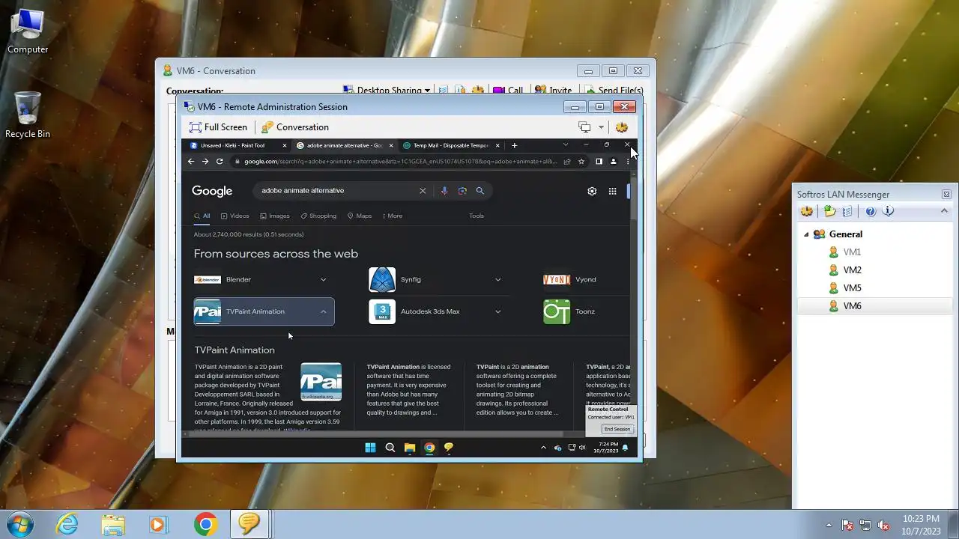Click Send File(s) in Conversation window
959x539 pixels.
point(612,91)
